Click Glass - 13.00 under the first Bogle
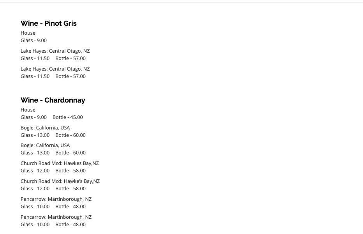363x234 pixels. tap(35, 135)
